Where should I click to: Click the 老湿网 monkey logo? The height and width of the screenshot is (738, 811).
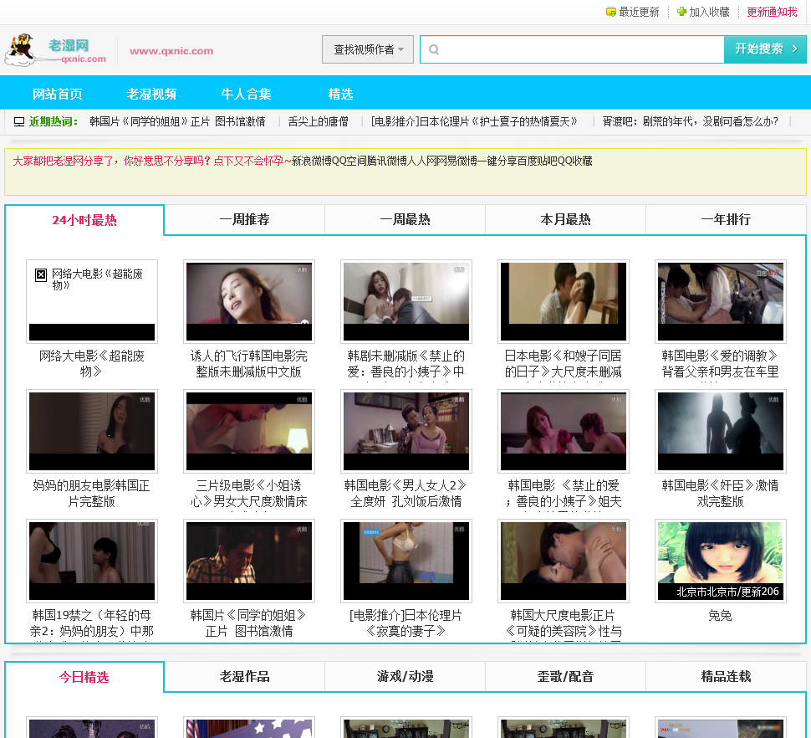point(55,50)
